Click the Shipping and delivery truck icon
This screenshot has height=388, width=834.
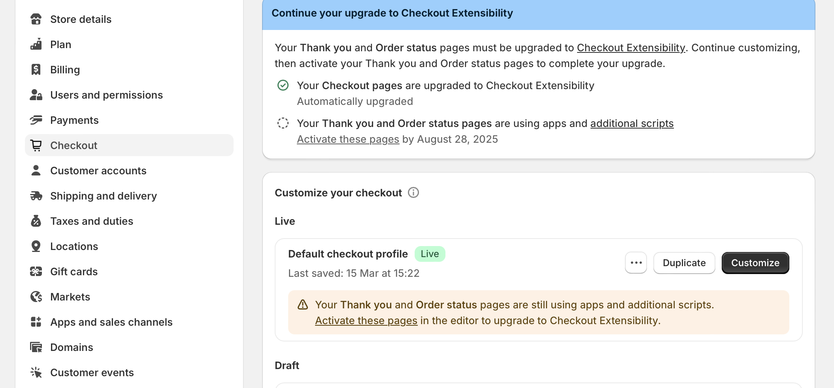point(36,196)
